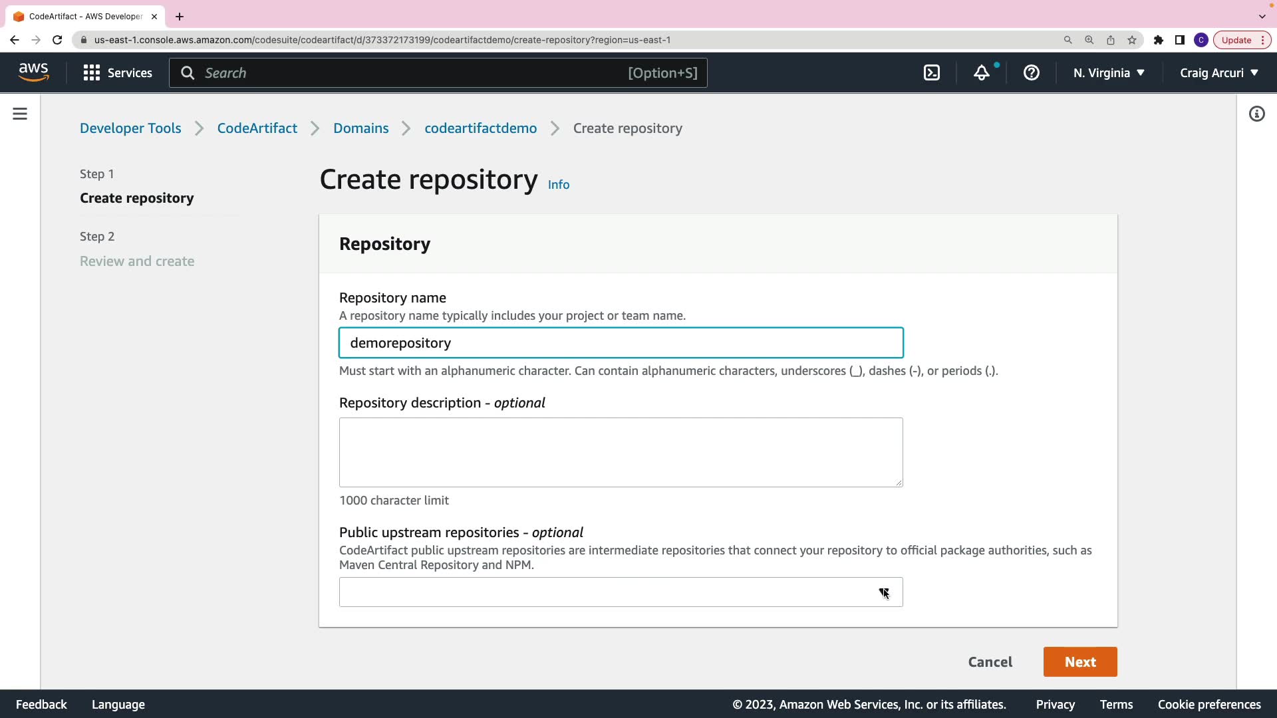1277x718 pixels.
Task: Bookmark page with the star icon
Action: 1132,40
